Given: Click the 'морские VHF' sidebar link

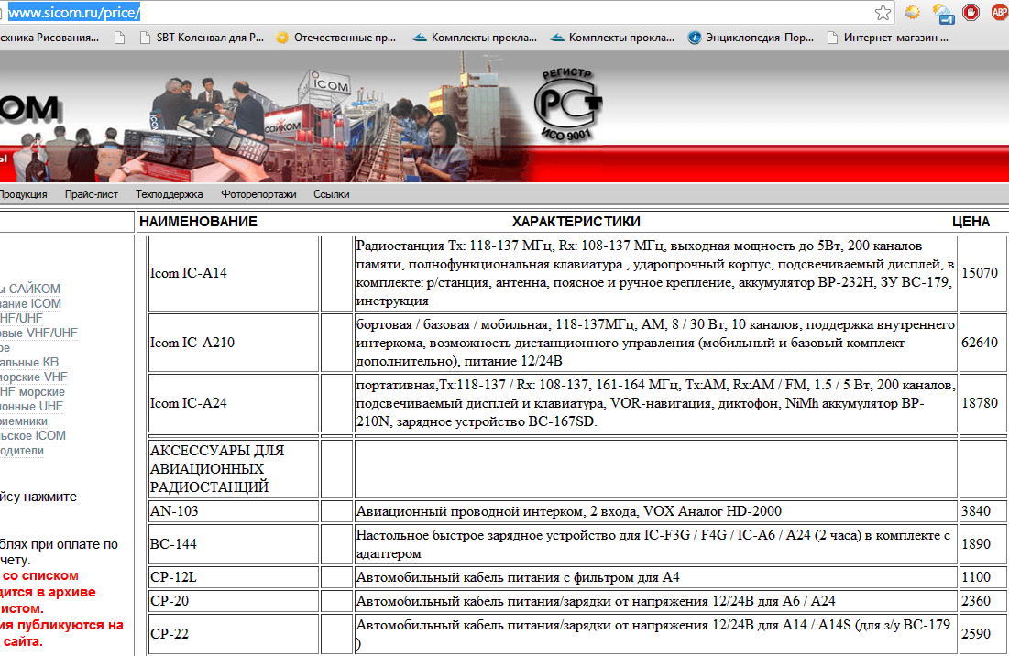Looking at the screenshot, I should [x=34, y=377].
